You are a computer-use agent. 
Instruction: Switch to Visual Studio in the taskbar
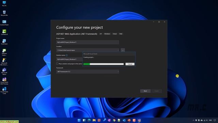pyautogui.click(x=139, y=120)
